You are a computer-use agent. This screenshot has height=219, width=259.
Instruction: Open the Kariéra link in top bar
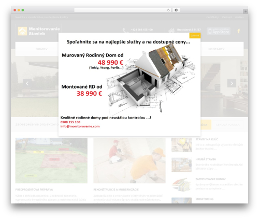click(x=239, y=17)
